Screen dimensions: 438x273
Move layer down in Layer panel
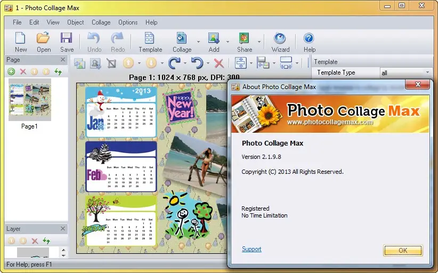pos(23,240)
